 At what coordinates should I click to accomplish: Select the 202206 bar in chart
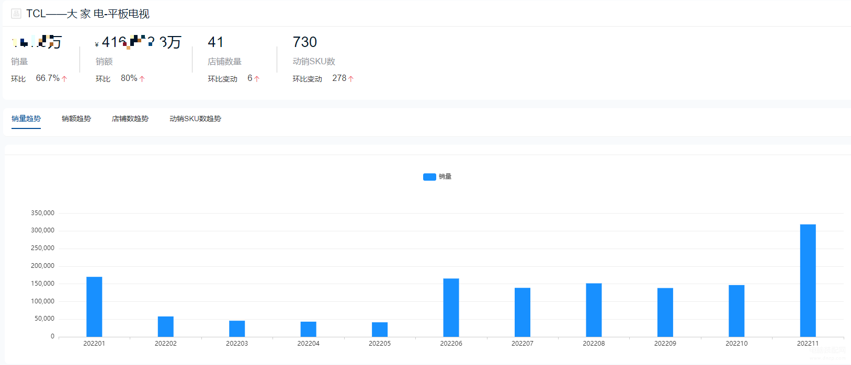point(451,308)
